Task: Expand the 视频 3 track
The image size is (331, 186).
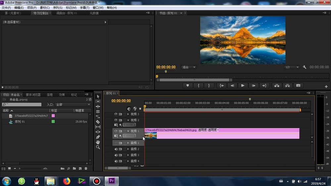Action: coord(128,114)
